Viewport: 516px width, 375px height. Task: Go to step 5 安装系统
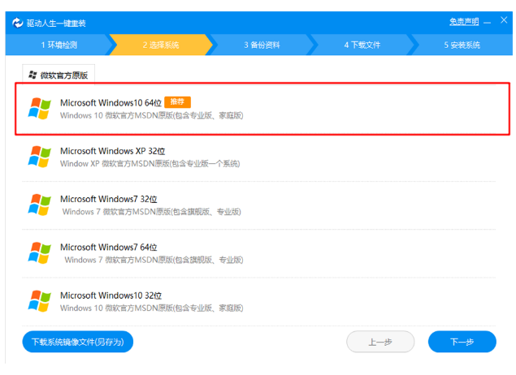[462, 45]
